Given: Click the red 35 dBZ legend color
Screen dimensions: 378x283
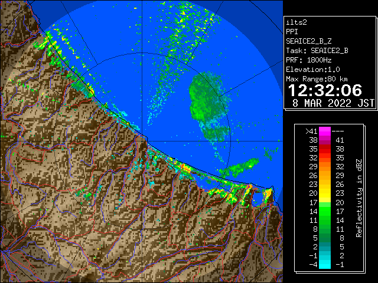Looking at the screenshot, I should tap(325, 149).
